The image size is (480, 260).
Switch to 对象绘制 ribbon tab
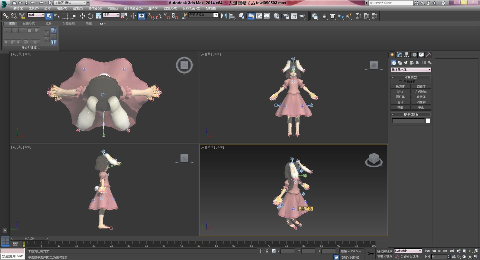coord(68,23)
